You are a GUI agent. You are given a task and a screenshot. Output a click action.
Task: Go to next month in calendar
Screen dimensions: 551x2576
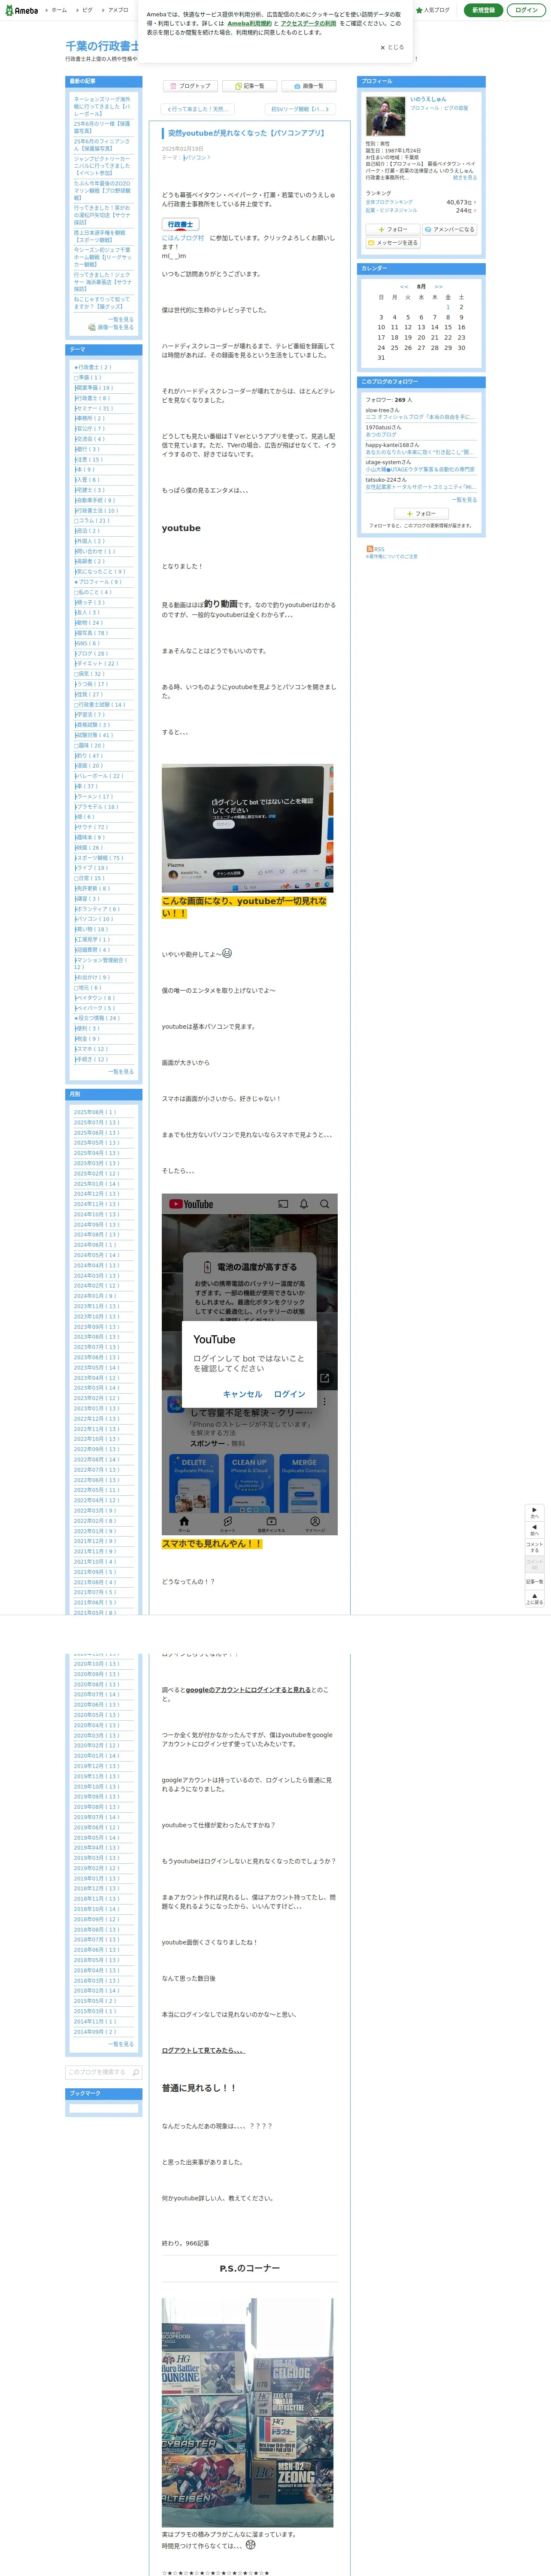[x=438, y=287]
